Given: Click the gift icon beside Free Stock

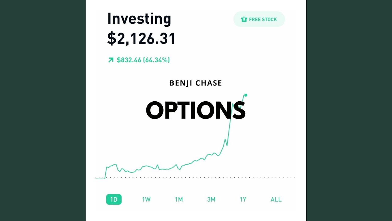Looking at the screenshot, I should [x=244, y=19].
